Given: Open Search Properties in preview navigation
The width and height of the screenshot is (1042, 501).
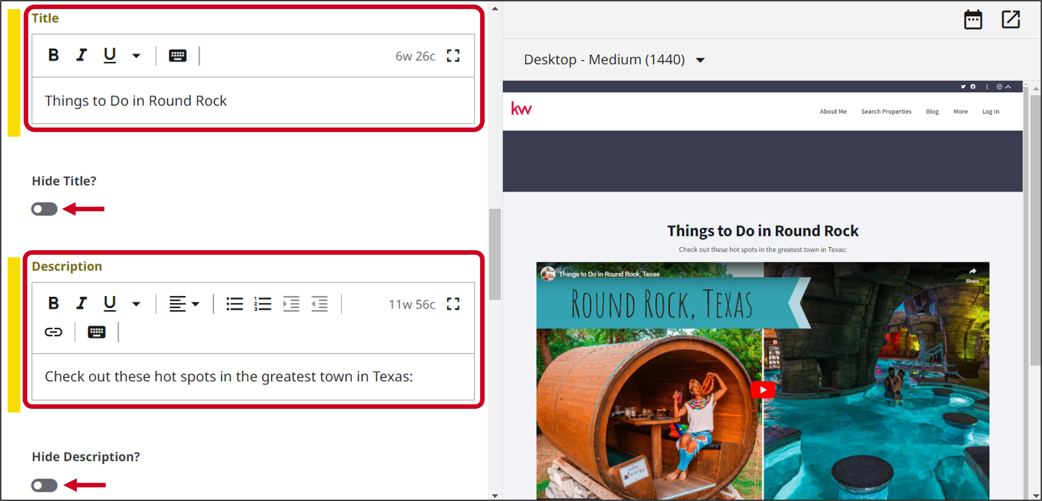Looking at the screenshot, I should coord(886,111).
